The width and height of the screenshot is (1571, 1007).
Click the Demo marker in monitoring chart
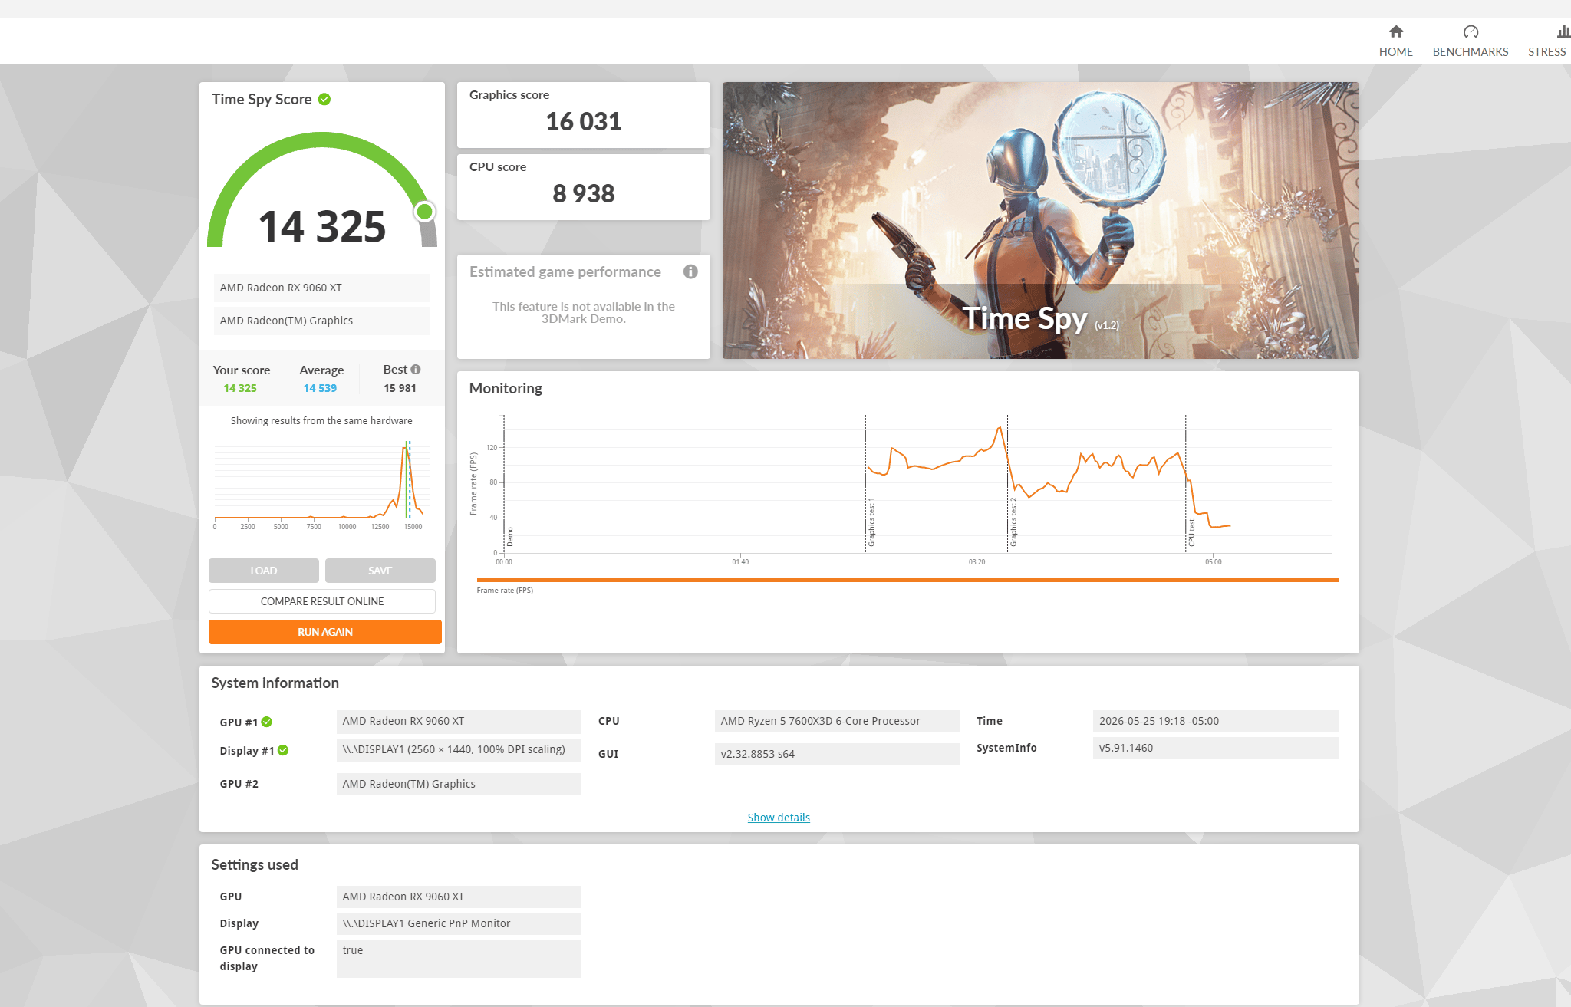510,537
